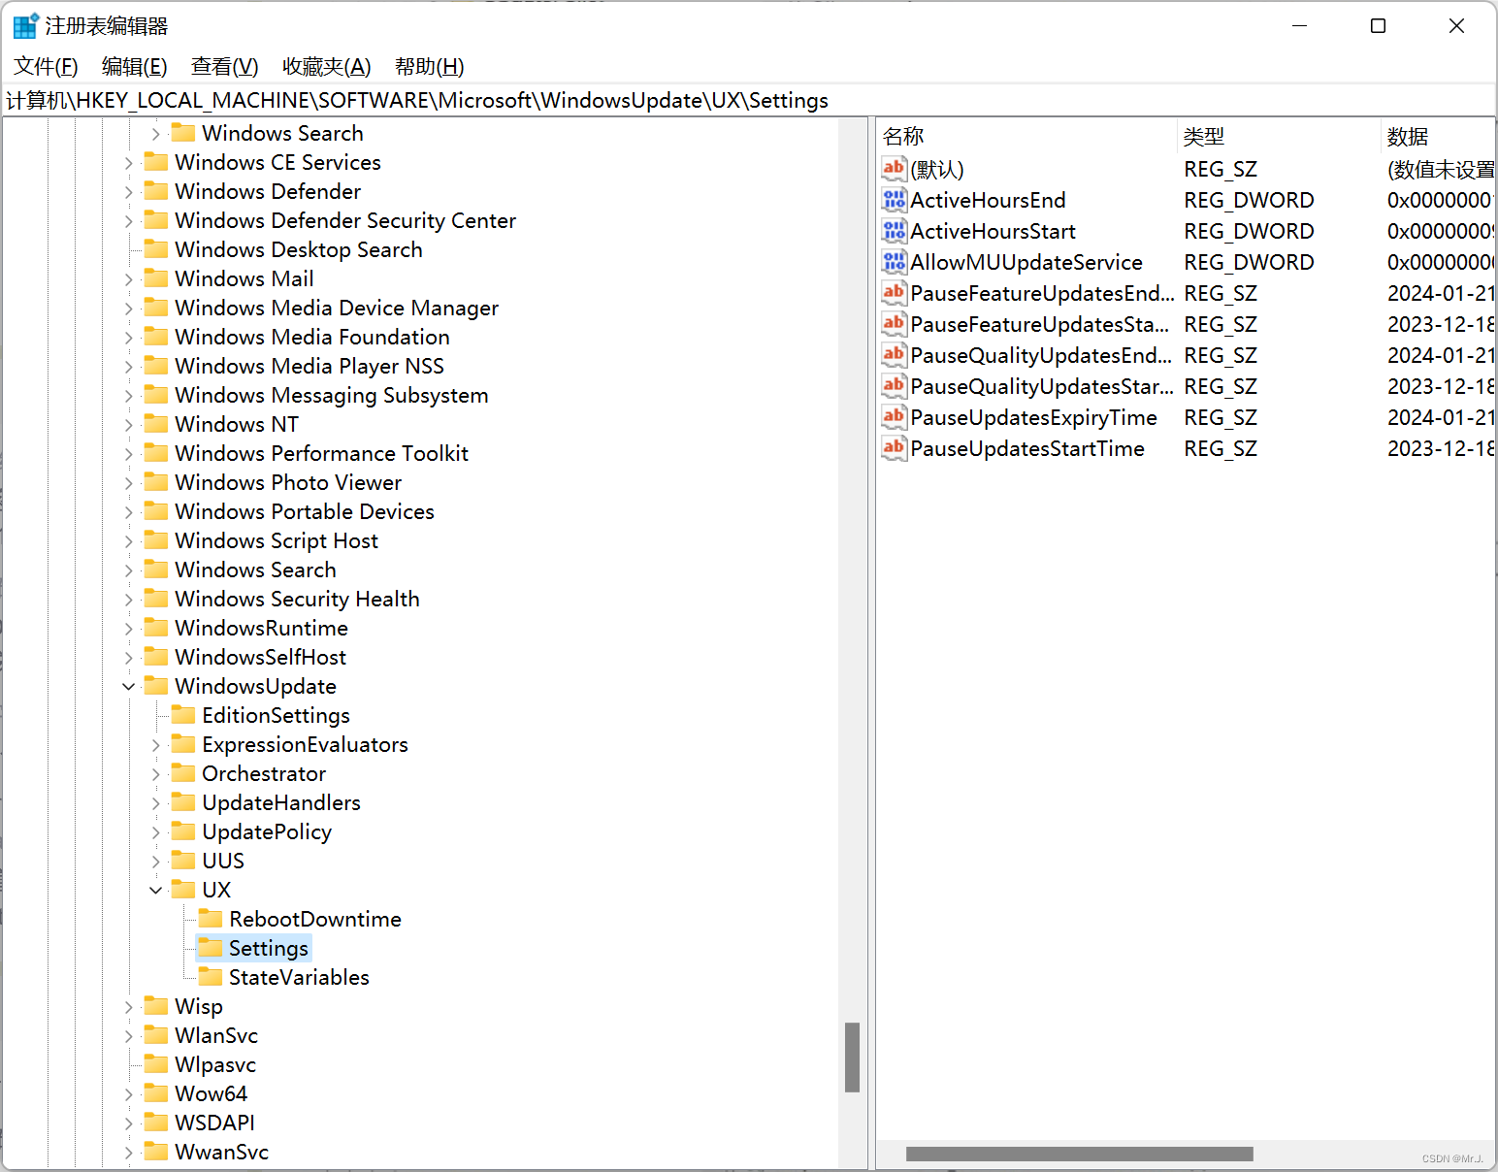Click the DWORD icon beside ActiveHoursEnd
This screenshot has width=1498, height=1172.
click(x=894, y=200)
